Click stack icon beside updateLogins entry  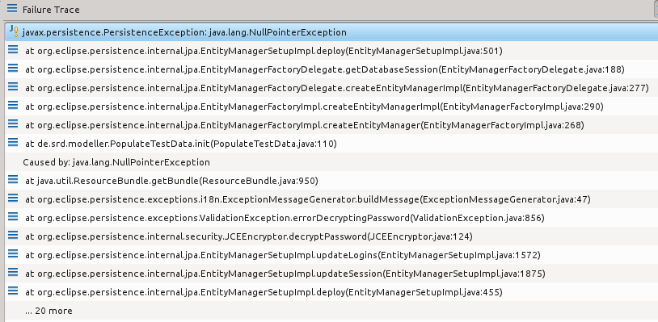coord(13,254)
